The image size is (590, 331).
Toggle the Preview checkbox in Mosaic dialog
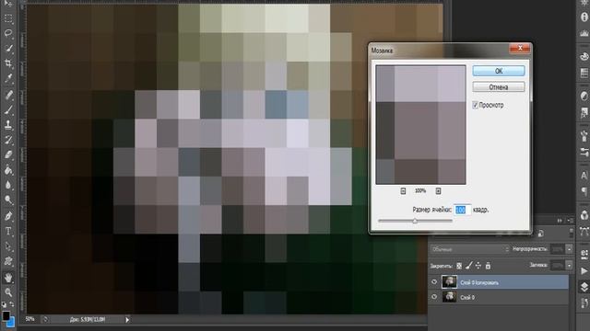(x=475, y=106)
